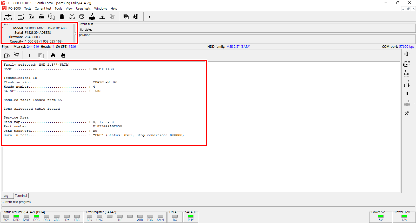Image resolution: width=416 pixels, height=223 pixels.
Task: Click the black play arrow in toolbar
Action: tap(149, 17)
